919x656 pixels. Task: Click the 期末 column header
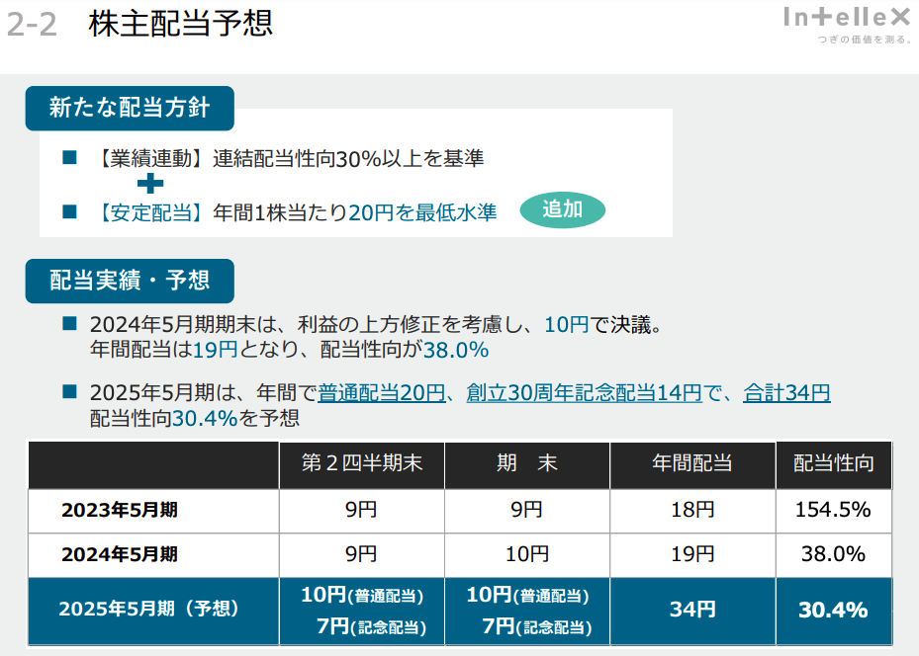(527, 463)
